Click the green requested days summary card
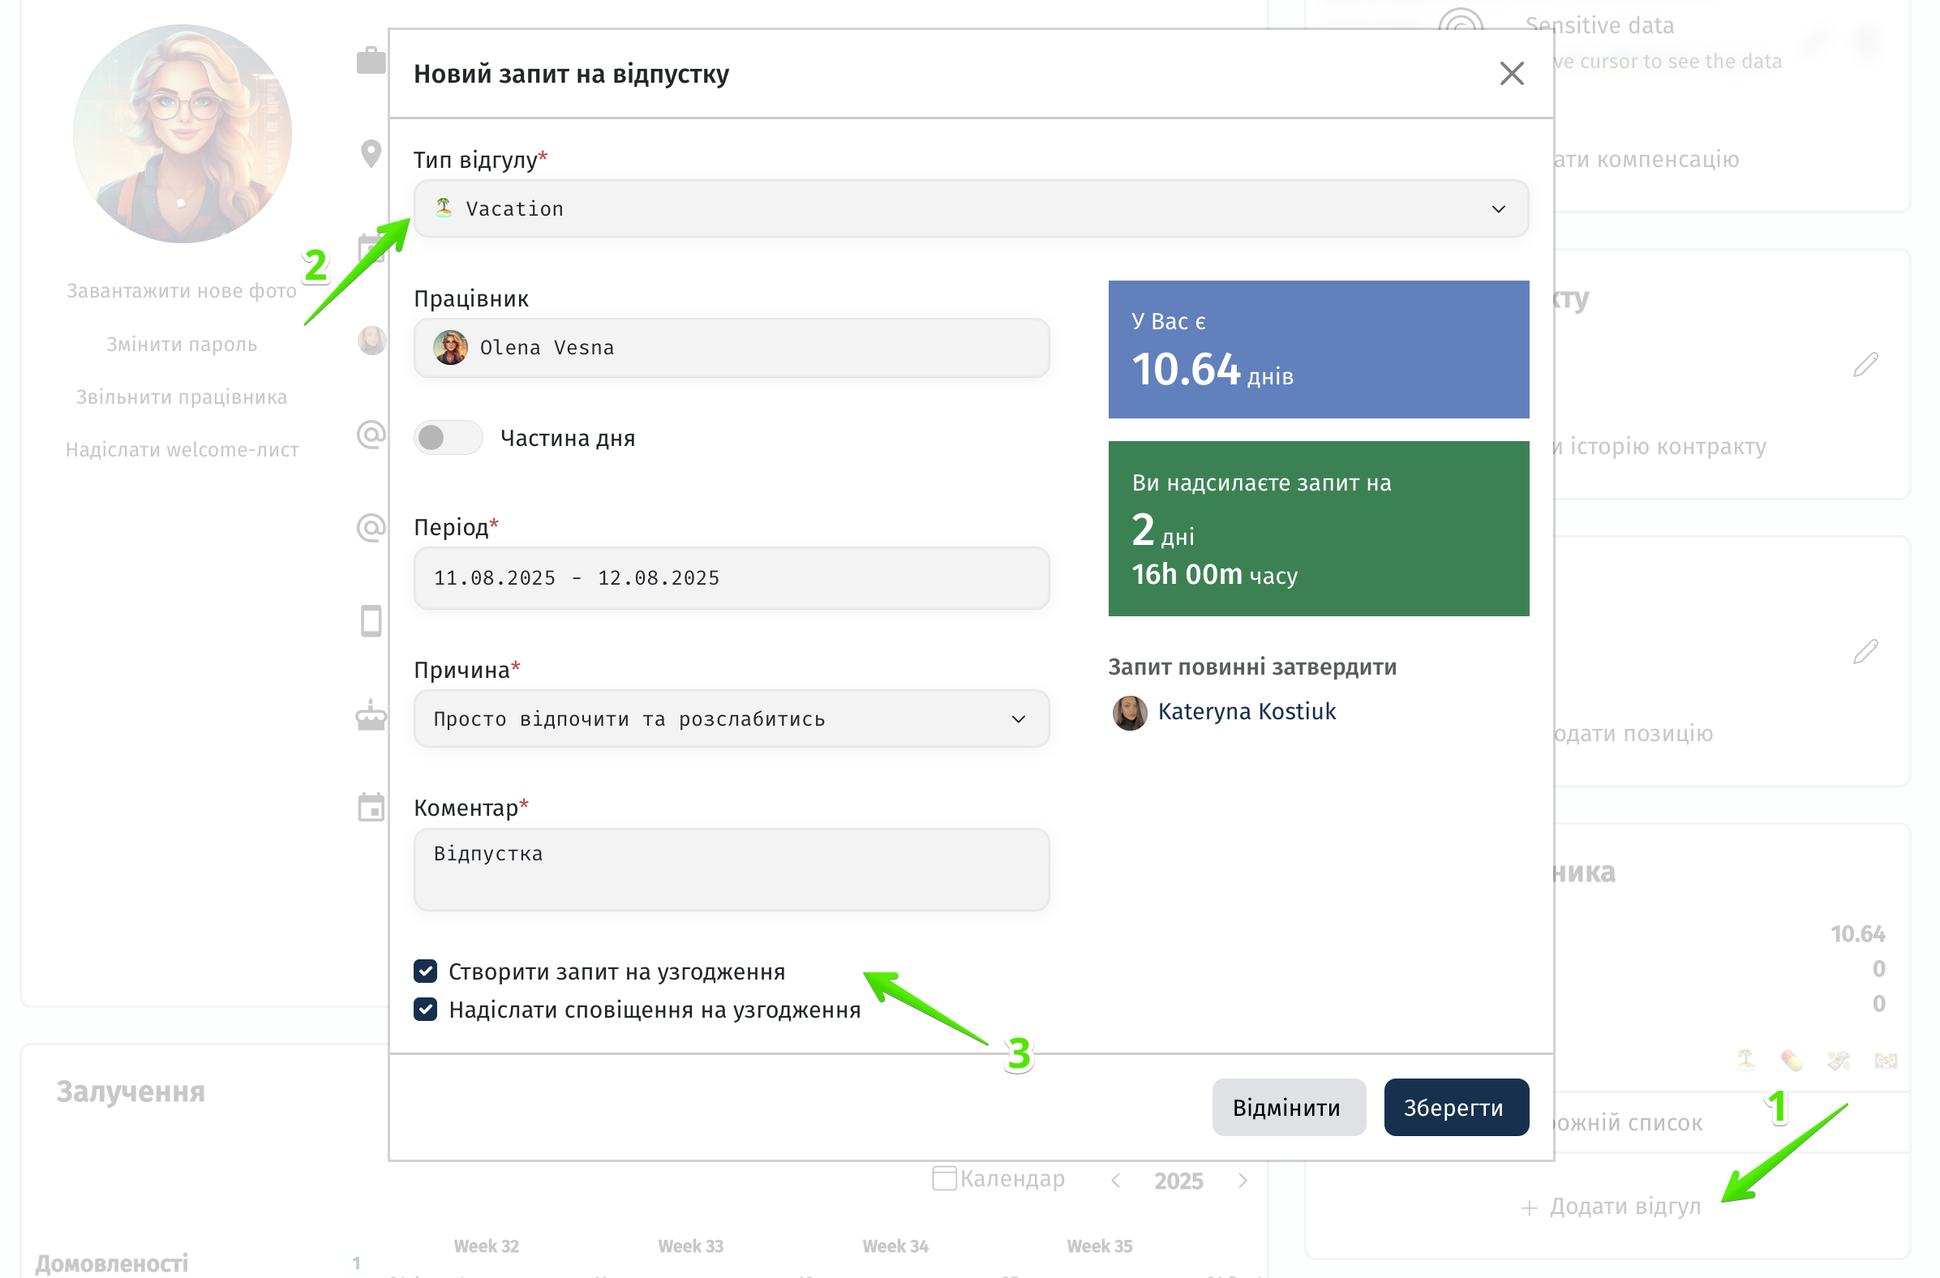 1318,529
